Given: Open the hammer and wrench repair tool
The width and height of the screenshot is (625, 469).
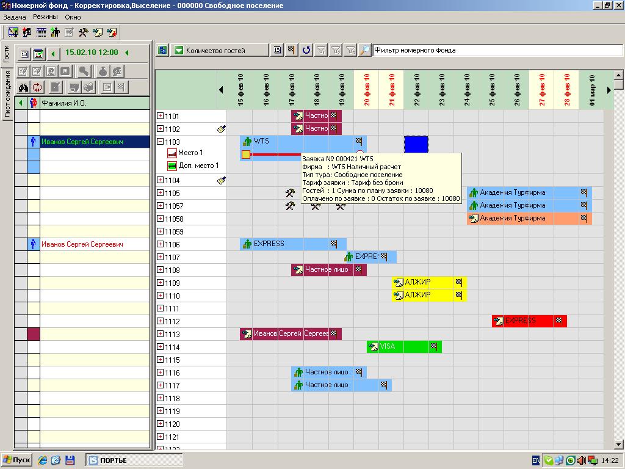Looking at the screenshot, I should tap(83, 32).
